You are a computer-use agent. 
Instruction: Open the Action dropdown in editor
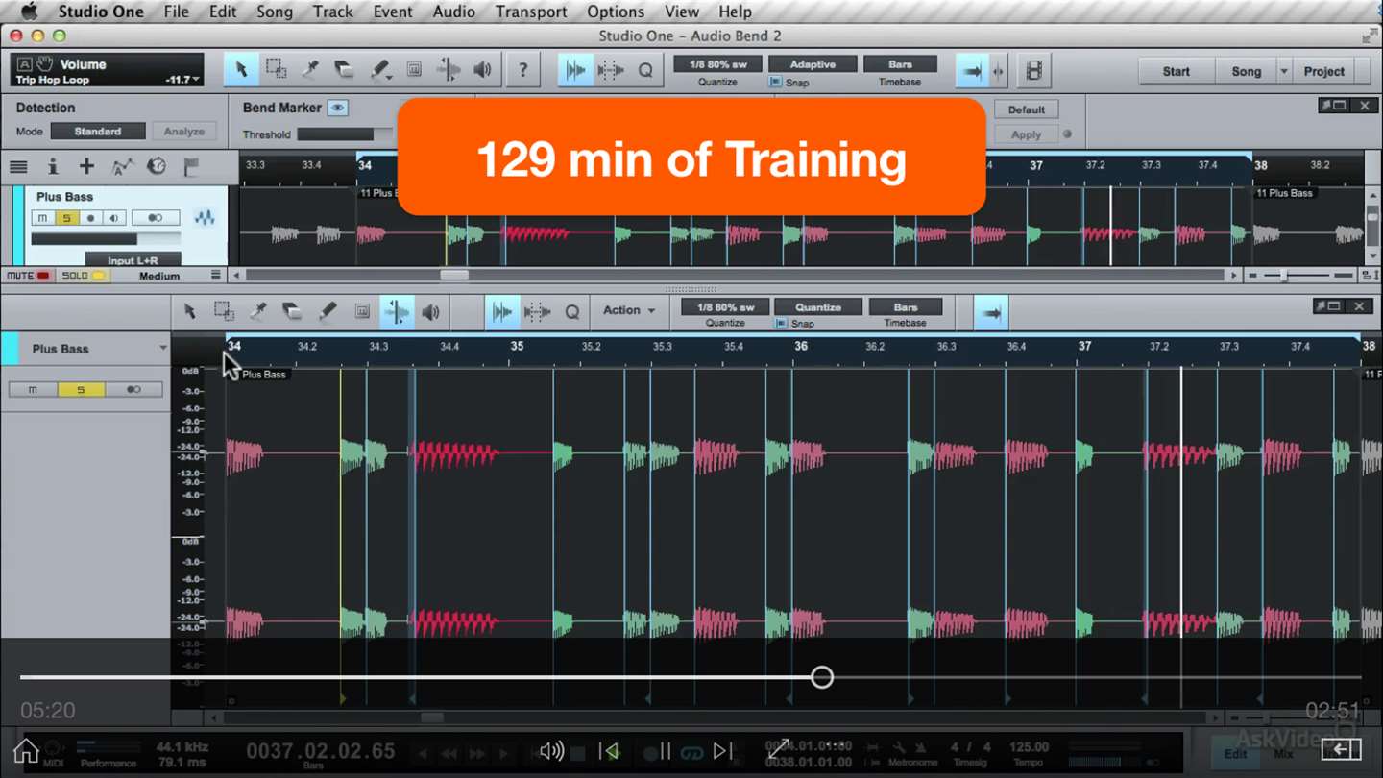click(629, 310)
